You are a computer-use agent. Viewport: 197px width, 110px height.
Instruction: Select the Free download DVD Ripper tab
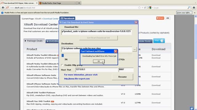tap(19, 3)
